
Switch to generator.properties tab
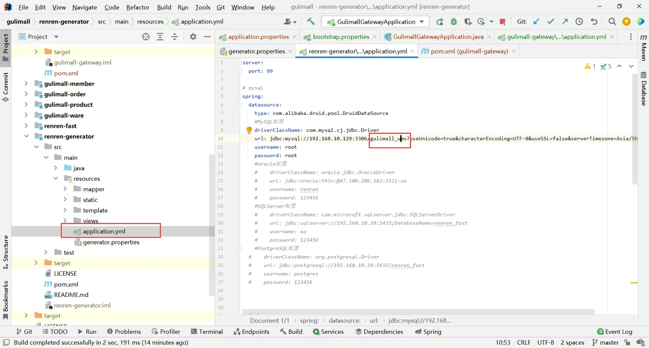click(256, 51)
